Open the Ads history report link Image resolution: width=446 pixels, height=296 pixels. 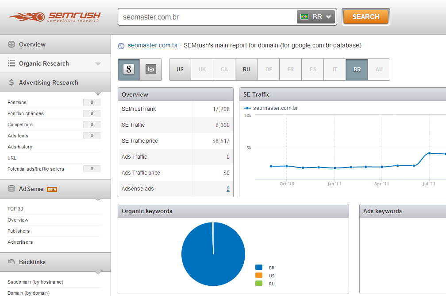point(20,147)
